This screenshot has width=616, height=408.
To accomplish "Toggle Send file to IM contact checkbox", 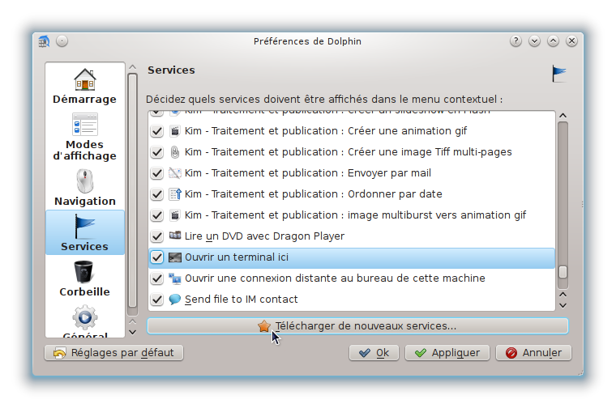I will [156, 300].
